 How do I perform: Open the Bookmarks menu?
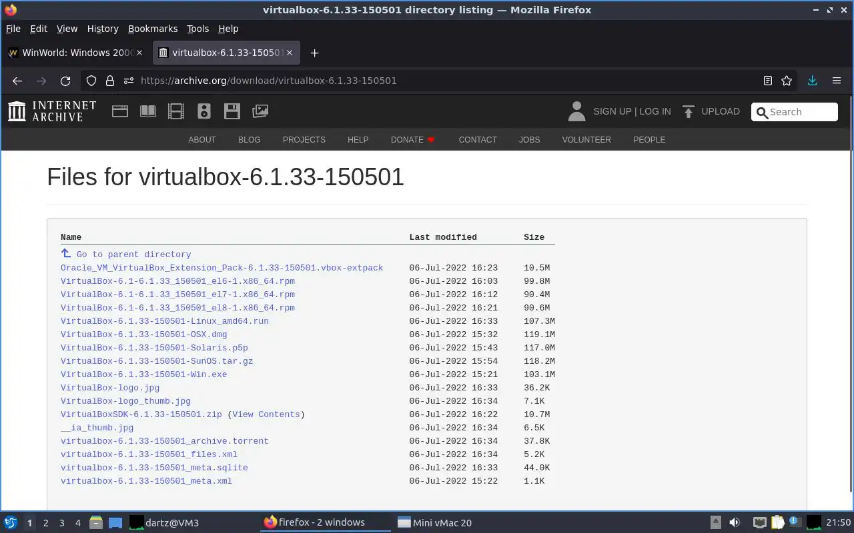click(153, 29)
